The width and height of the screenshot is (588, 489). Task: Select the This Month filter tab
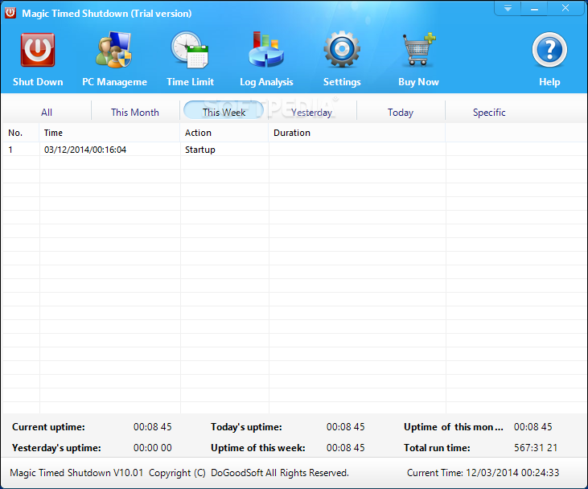click(x=135, y=112)
